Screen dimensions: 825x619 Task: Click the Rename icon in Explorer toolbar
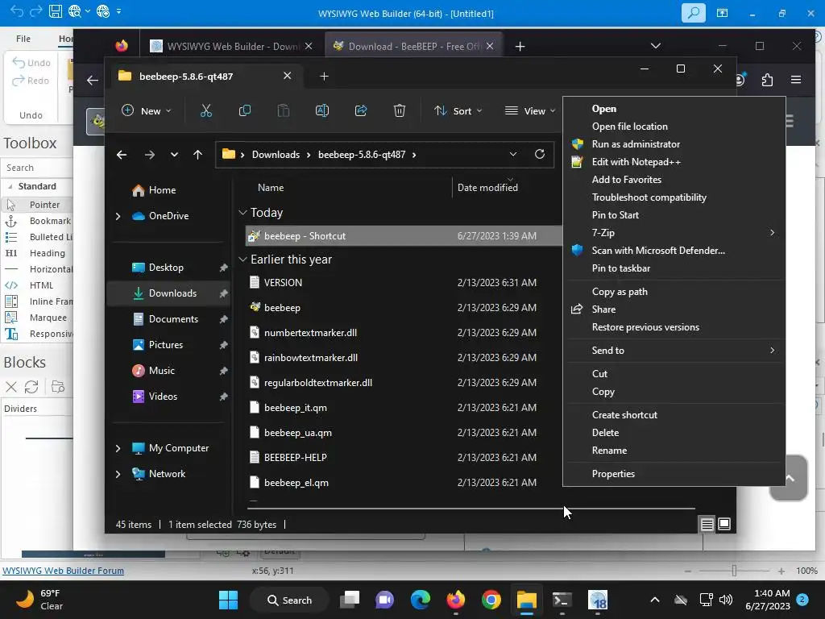[322, 110]
